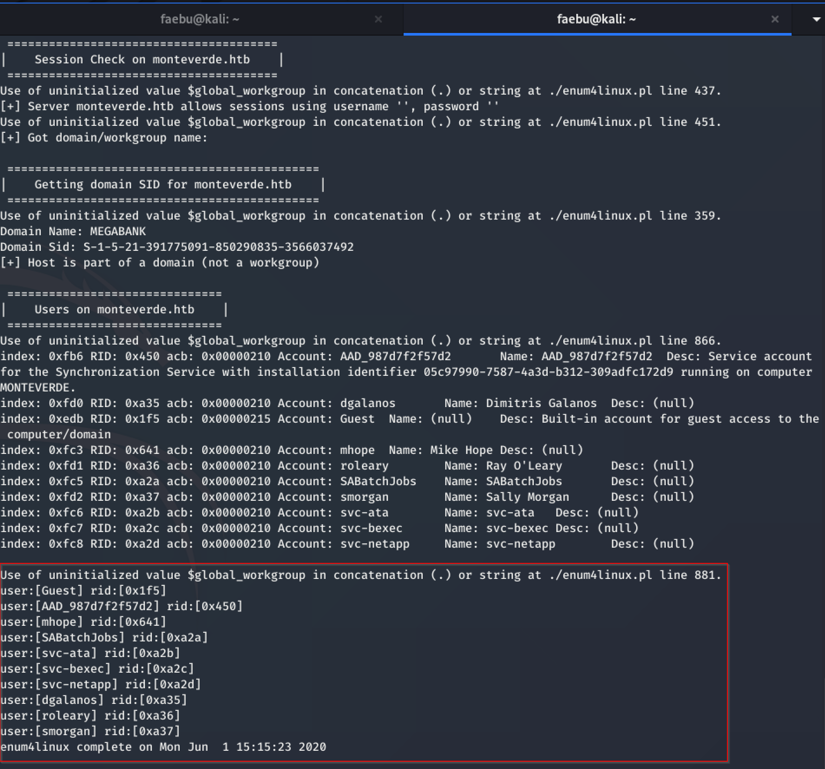Select the active second faebu@kali tab
Screen dimensions: 825x769
click(596, 19)
